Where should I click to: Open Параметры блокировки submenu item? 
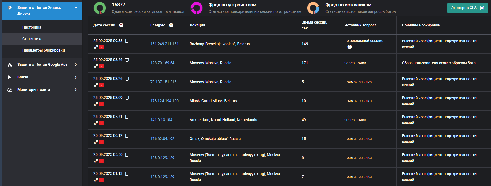[x=43, y=50]
